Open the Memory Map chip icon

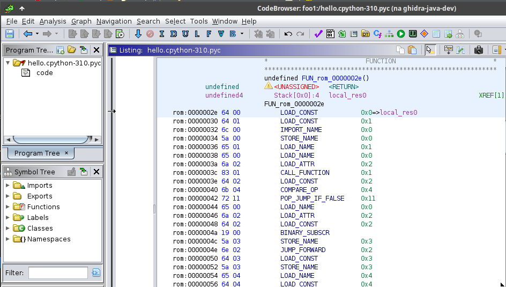(x=412, y=34)
